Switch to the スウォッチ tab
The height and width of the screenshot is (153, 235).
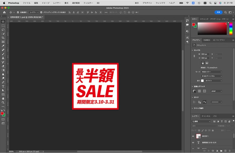pyautogui.click(x=204, y=19)
